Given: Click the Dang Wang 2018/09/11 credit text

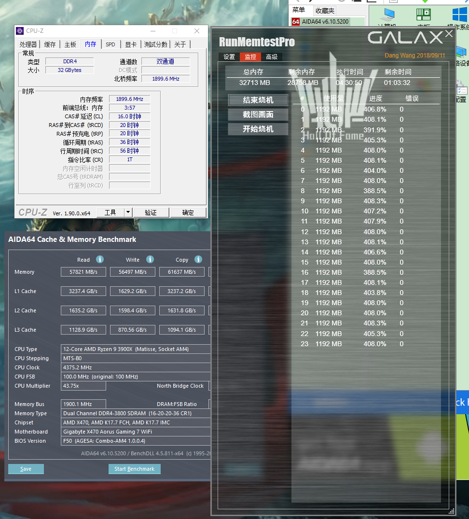Looking at the screenshot, I should point(415,55).
